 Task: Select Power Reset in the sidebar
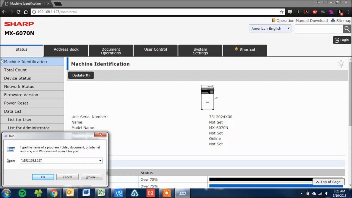coord(32,103)
